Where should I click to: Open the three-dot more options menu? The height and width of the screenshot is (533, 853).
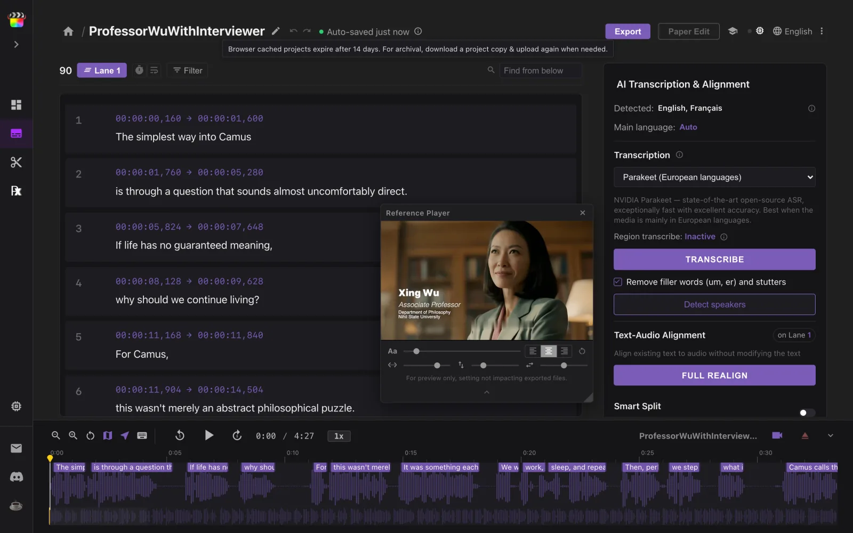click(x=822, y=31)
